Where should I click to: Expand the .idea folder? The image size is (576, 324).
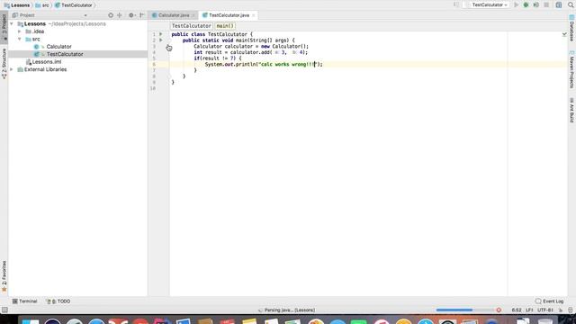[20, 31]
